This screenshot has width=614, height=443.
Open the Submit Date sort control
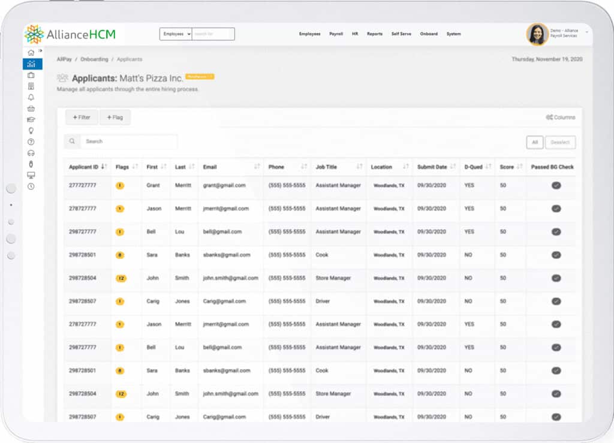pyautogui.click(x=453, y=166)
